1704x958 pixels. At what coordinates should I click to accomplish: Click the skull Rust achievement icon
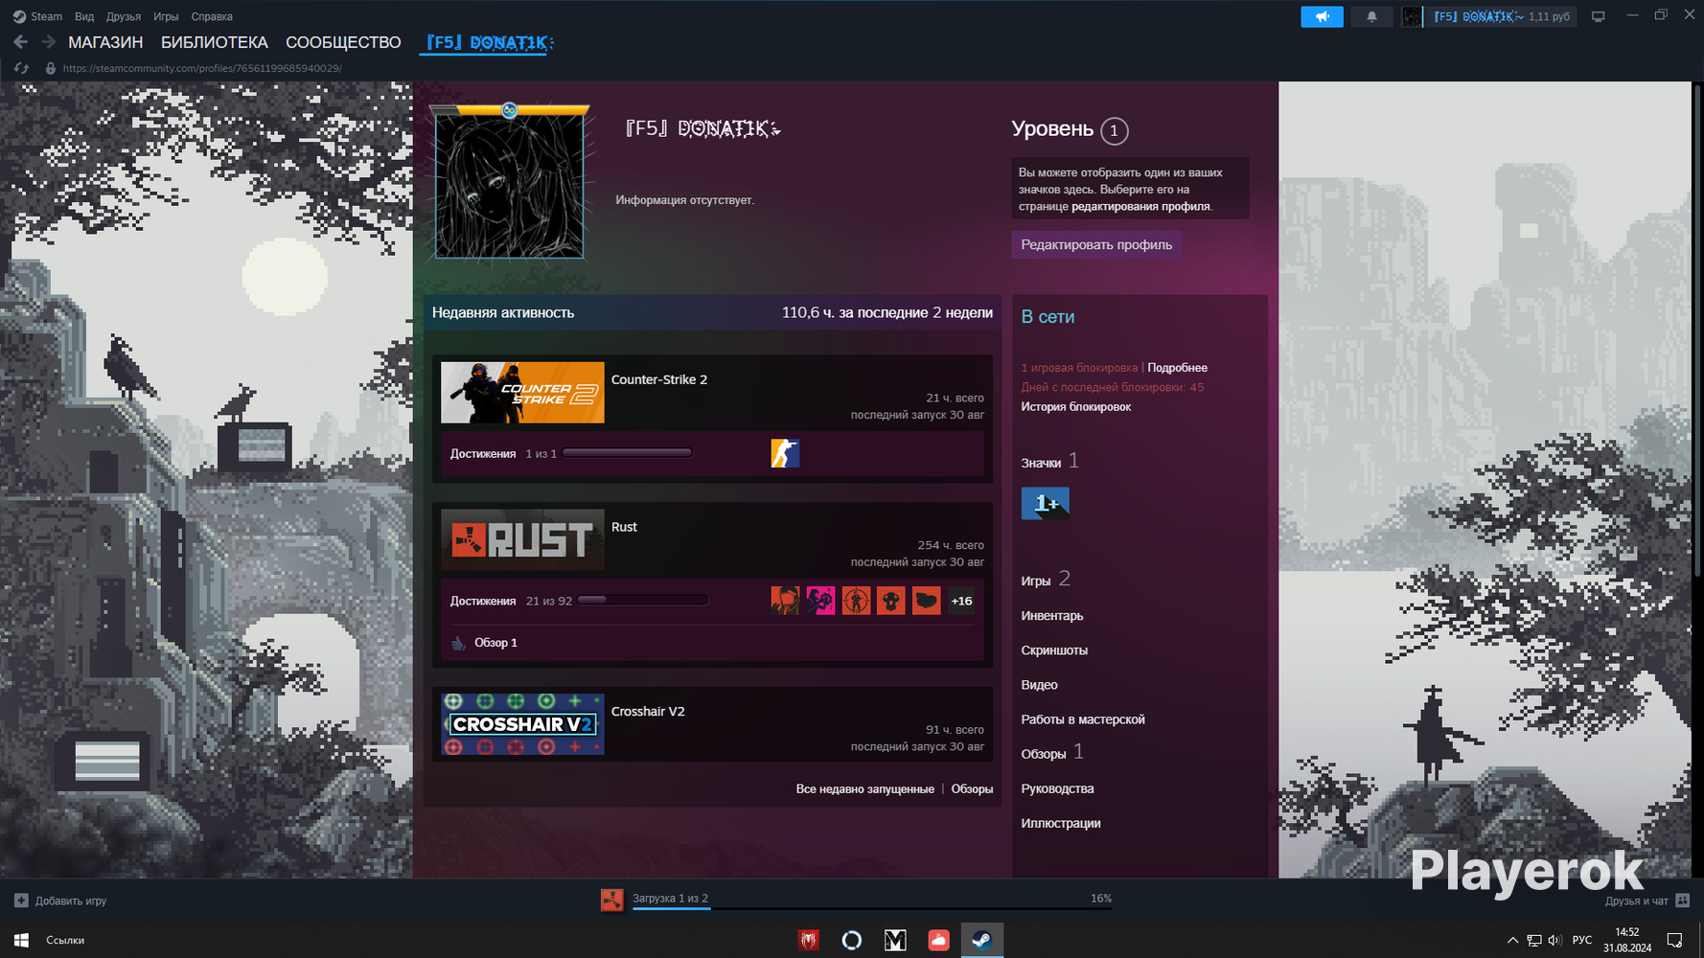(x=890, y=601)
